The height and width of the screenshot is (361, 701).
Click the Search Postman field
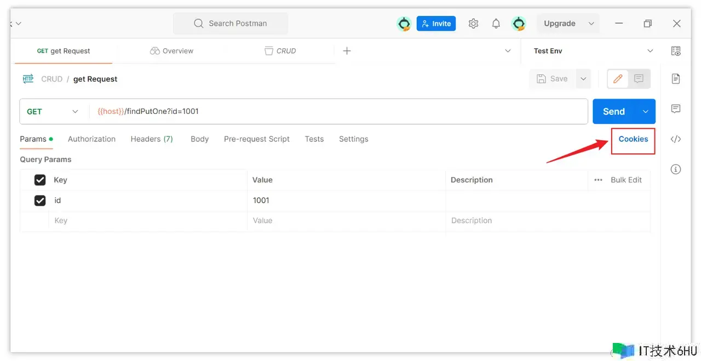tap(231, 24)
